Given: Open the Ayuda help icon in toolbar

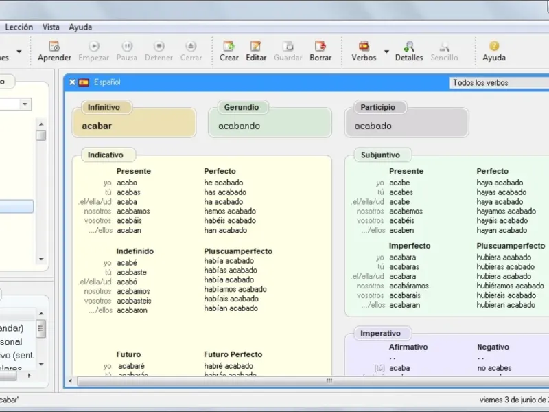Looking at the screenshot, I should [x=493, y=47].
